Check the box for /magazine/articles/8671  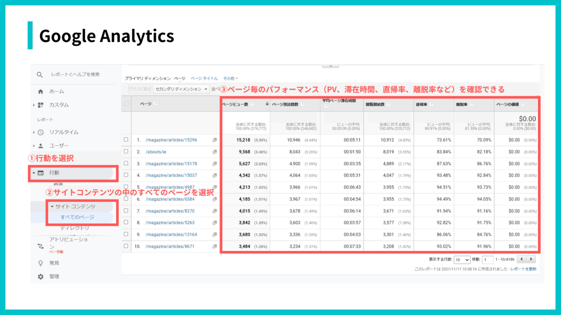click(126, 246)
